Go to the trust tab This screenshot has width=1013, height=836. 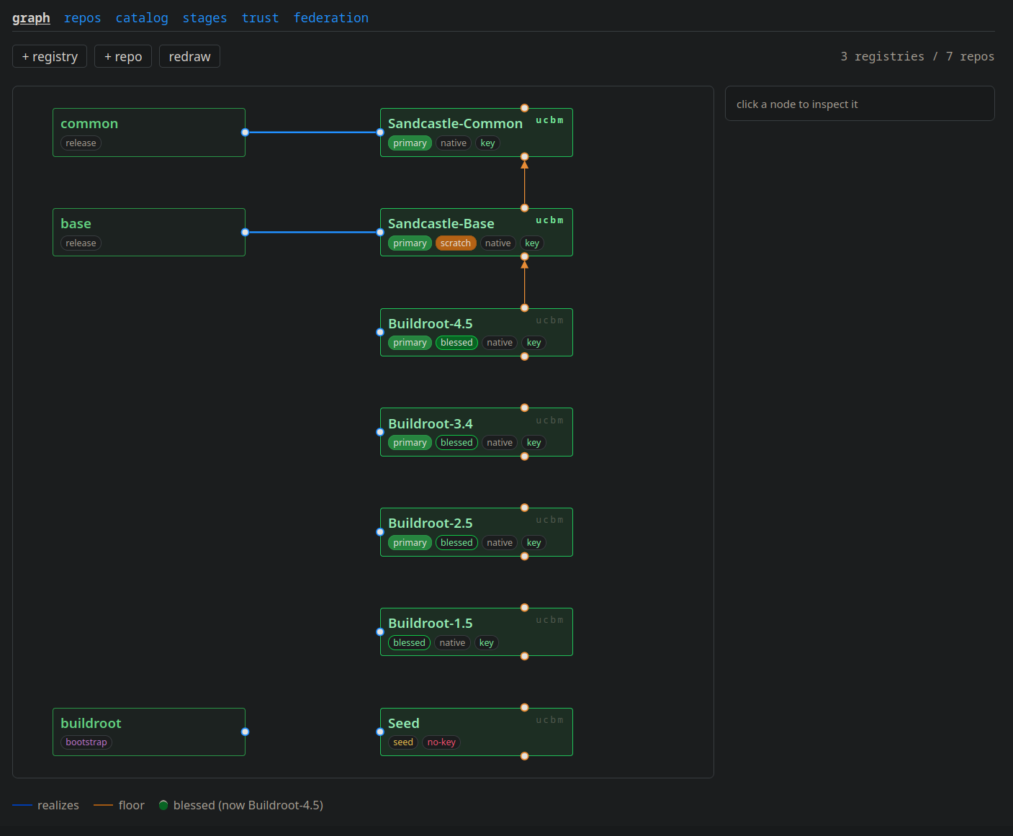(x=260, y=18)
